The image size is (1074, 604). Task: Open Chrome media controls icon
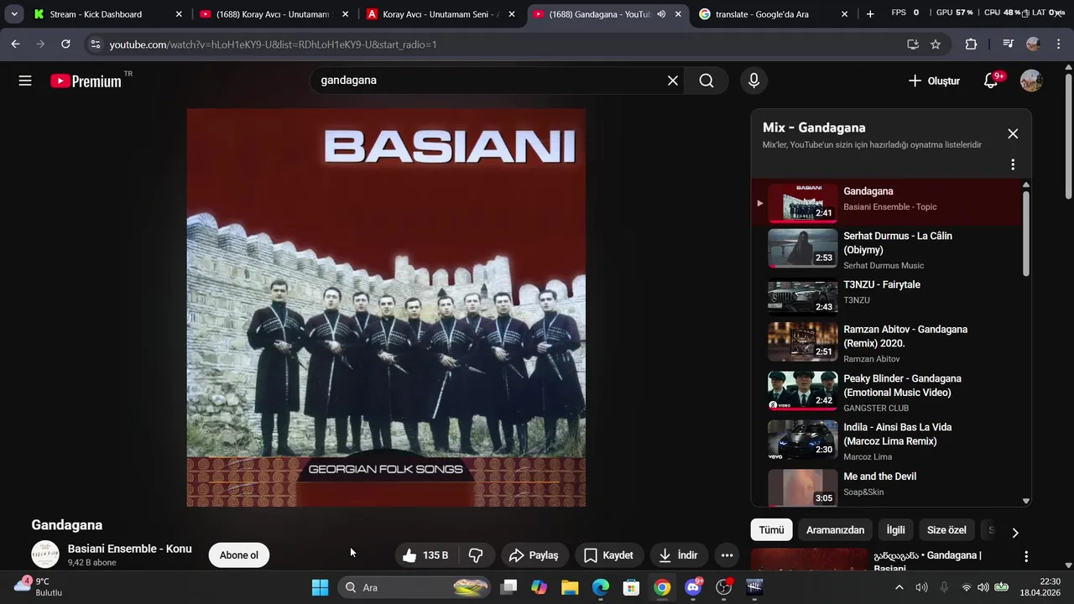[x=1008, y=44]
